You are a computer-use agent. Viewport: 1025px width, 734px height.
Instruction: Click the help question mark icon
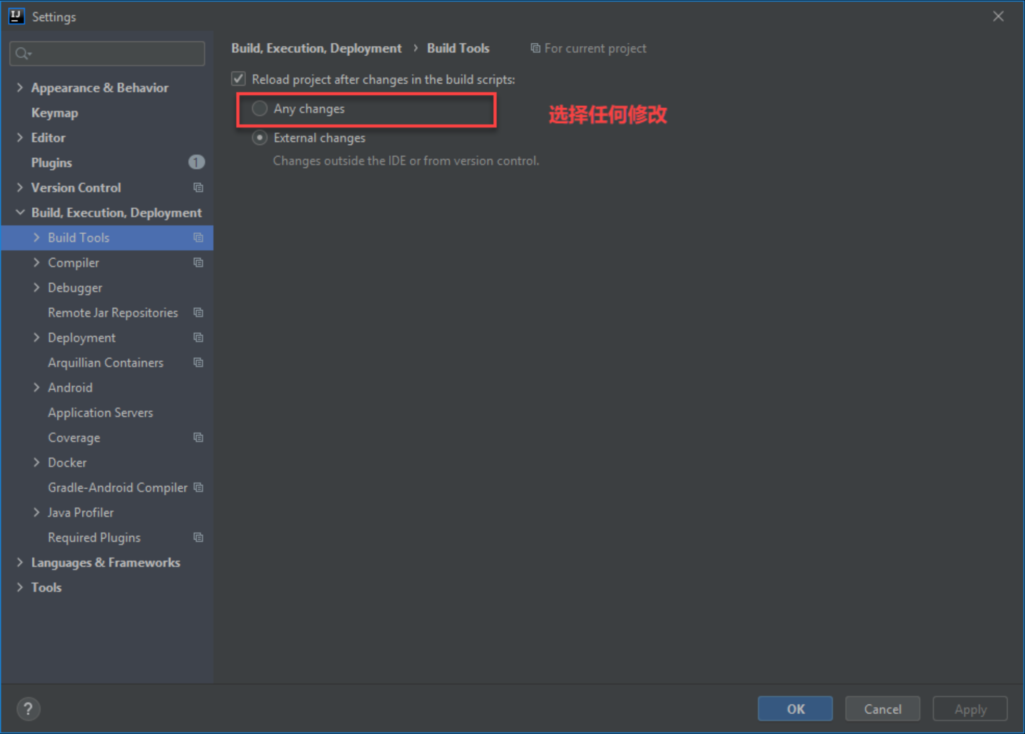pyautogui.click(x=28, y=708)
